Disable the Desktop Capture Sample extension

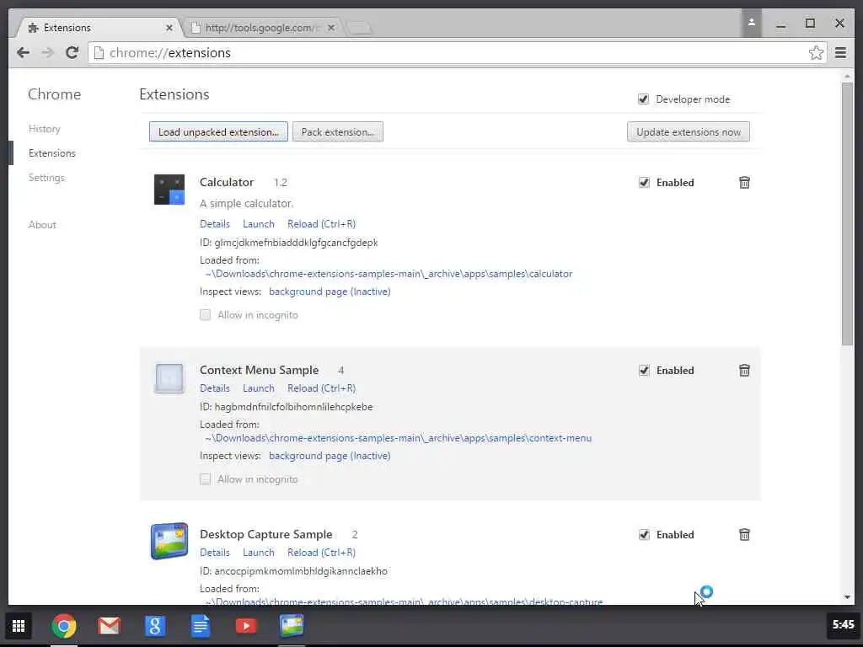coord(644,534)
